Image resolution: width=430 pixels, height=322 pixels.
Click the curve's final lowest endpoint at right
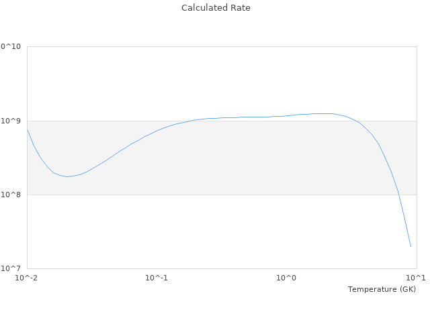(411, 246)
